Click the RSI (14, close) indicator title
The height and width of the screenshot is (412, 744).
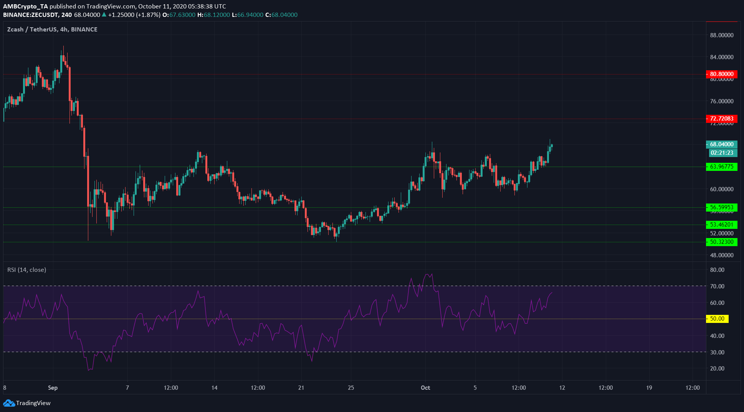[26, 270]
